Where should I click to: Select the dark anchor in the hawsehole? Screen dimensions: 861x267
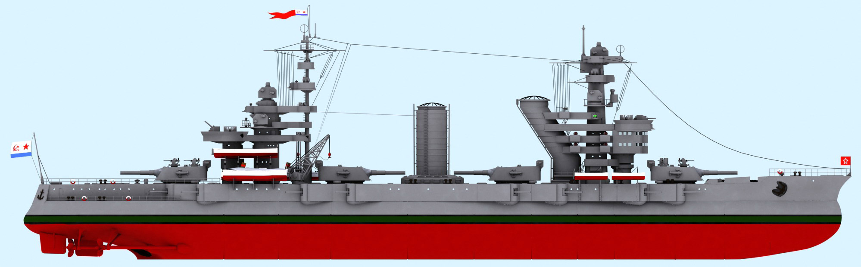tap(779, 188)
